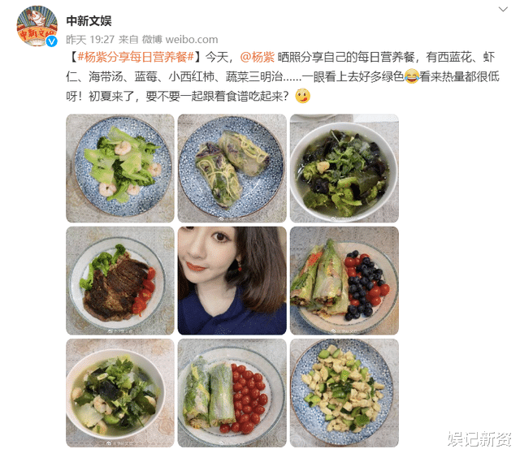This screenshot has height=458, width=520.
Task: Open the noodle rice-paper rolls photo
Action: pyautogui.click(x=232, y=168)
